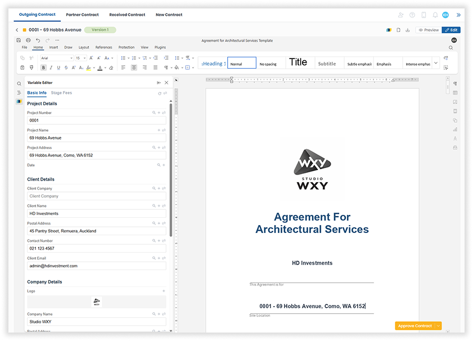Click the Version 1 badge

coord(100,30)
